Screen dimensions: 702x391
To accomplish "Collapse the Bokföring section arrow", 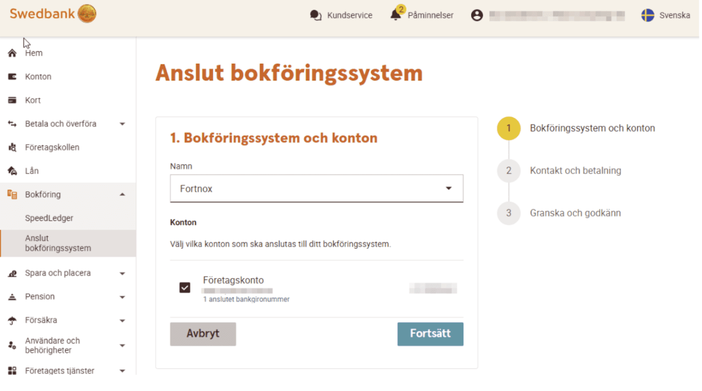I will coord(122,194).
